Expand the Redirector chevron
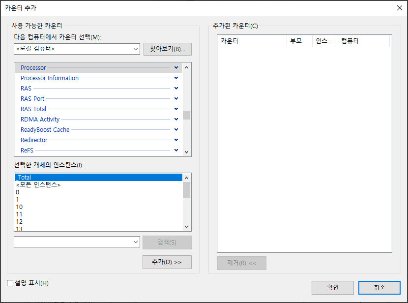The width and height of the screenshot is (408, 303). pos(176,140)
